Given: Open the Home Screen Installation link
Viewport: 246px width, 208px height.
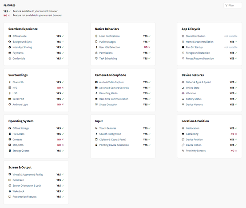Looking at the screenshot, I should (200, 42).
